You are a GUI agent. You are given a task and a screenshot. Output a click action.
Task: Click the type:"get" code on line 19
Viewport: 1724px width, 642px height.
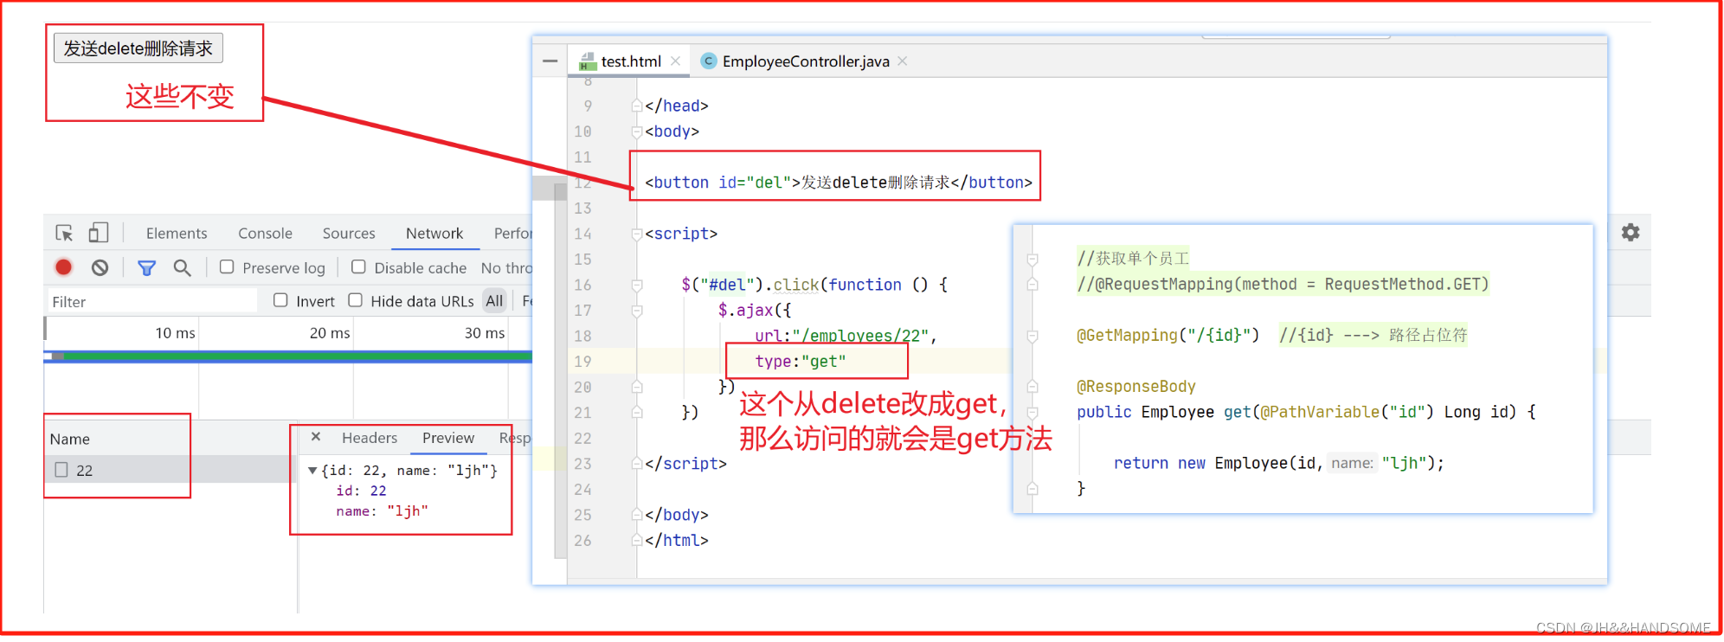[x=800, y=362]
